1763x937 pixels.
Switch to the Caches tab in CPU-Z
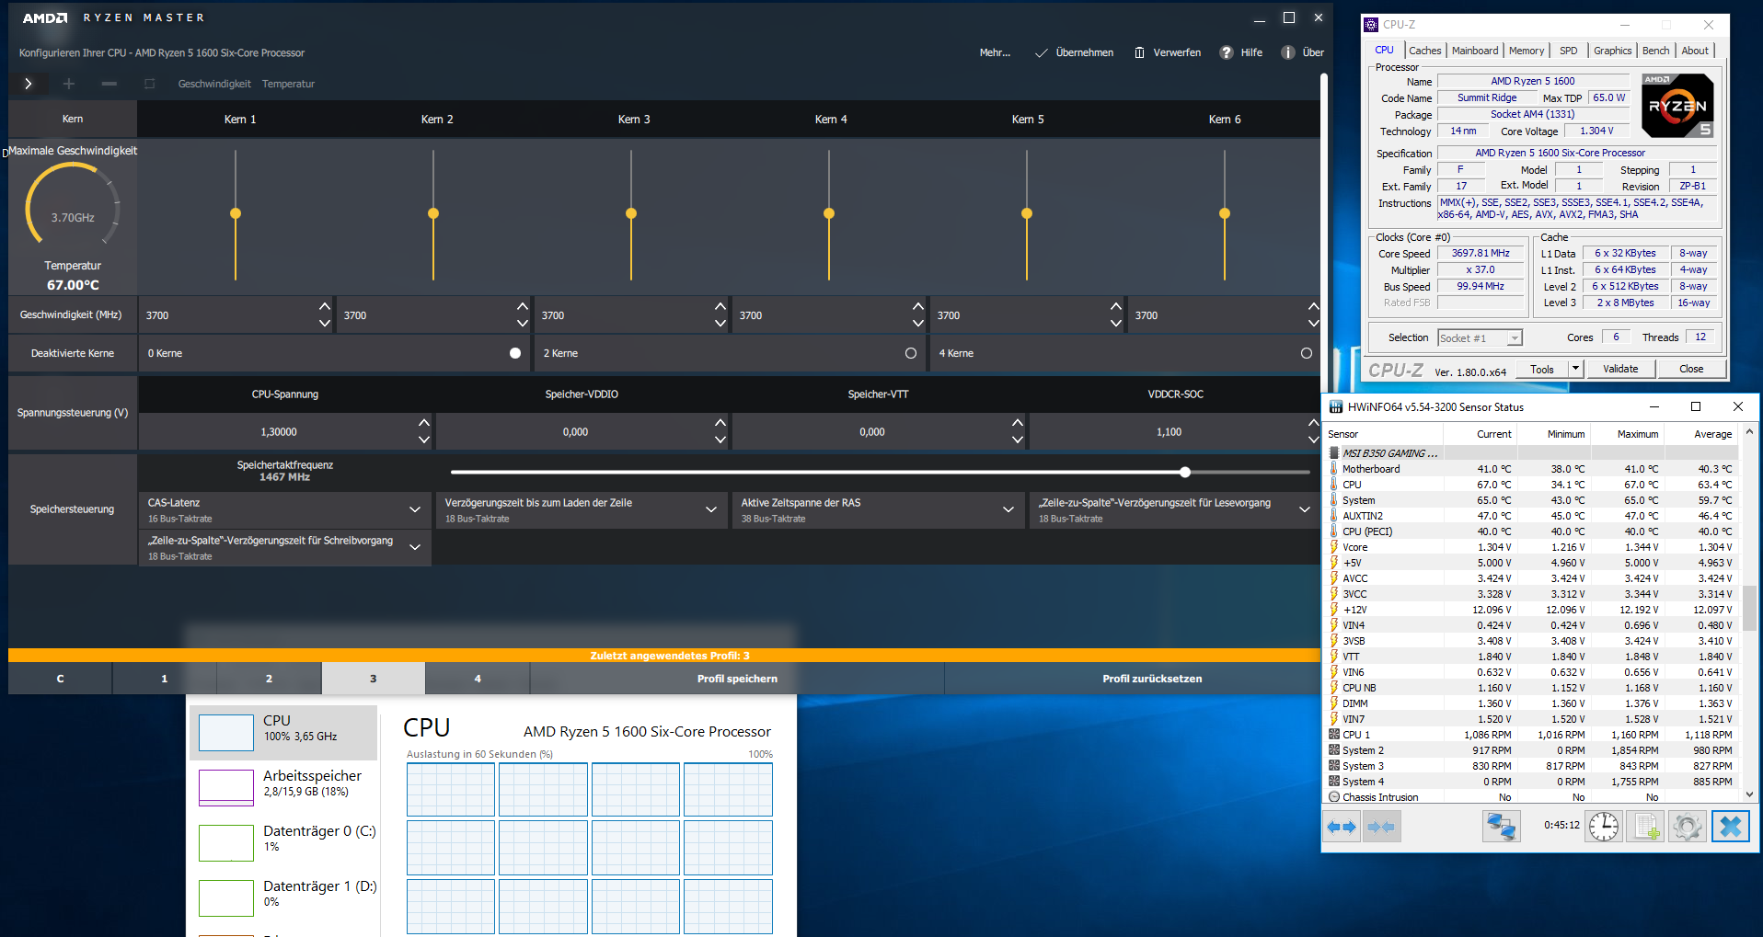click(1424, 51)
